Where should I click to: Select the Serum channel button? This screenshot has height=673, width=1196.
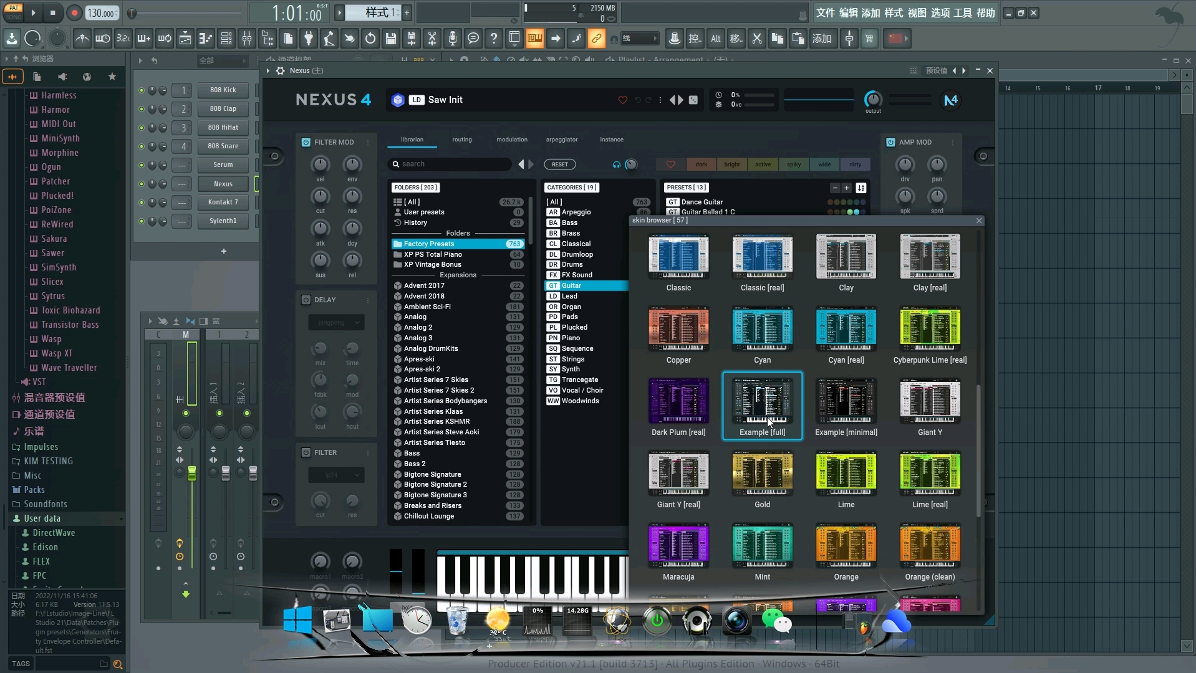pos(223,165)
